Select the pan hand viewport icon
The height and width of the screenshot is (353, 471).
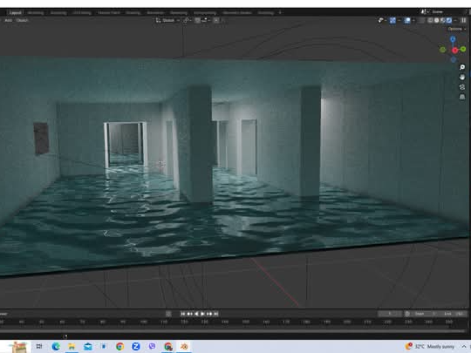pyautogui.click(x=462, y=77)
